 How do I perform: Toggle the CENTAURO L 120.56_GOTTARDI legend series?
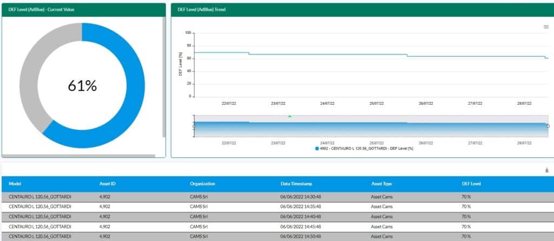point(363,148)
